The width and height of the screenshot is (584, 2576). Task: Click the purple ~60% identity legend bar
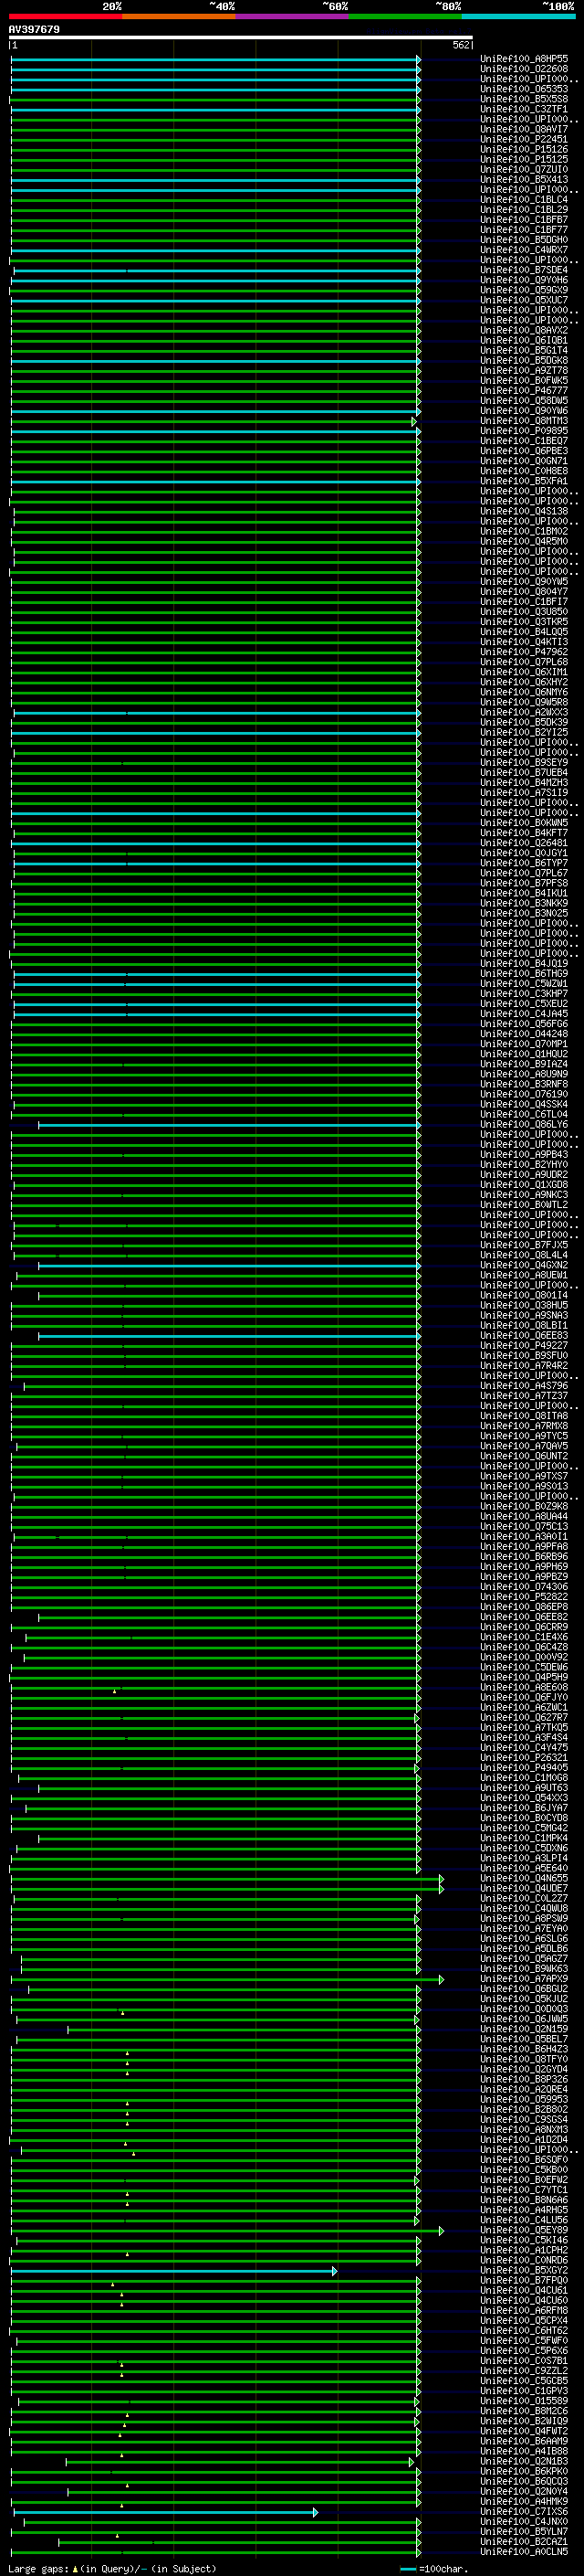pos(293,16)
